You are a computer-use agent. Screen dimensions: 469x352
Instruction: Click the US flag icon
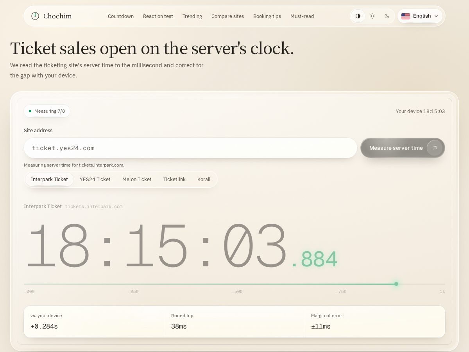tap(406, 16)
